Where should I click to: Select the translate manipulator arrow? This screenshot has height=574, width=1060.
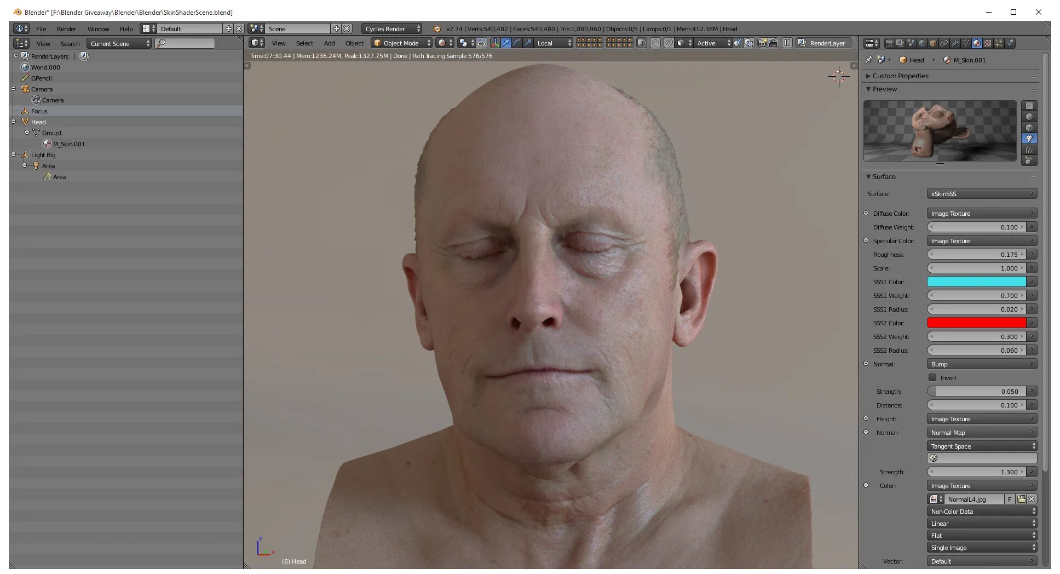click(x=506, y=43)
